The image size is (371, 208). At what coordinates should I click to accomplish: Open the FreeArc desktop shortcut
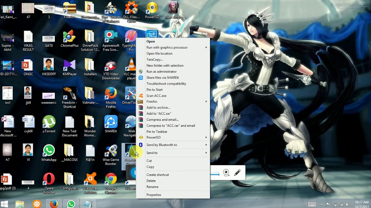(x=70, y=10)
